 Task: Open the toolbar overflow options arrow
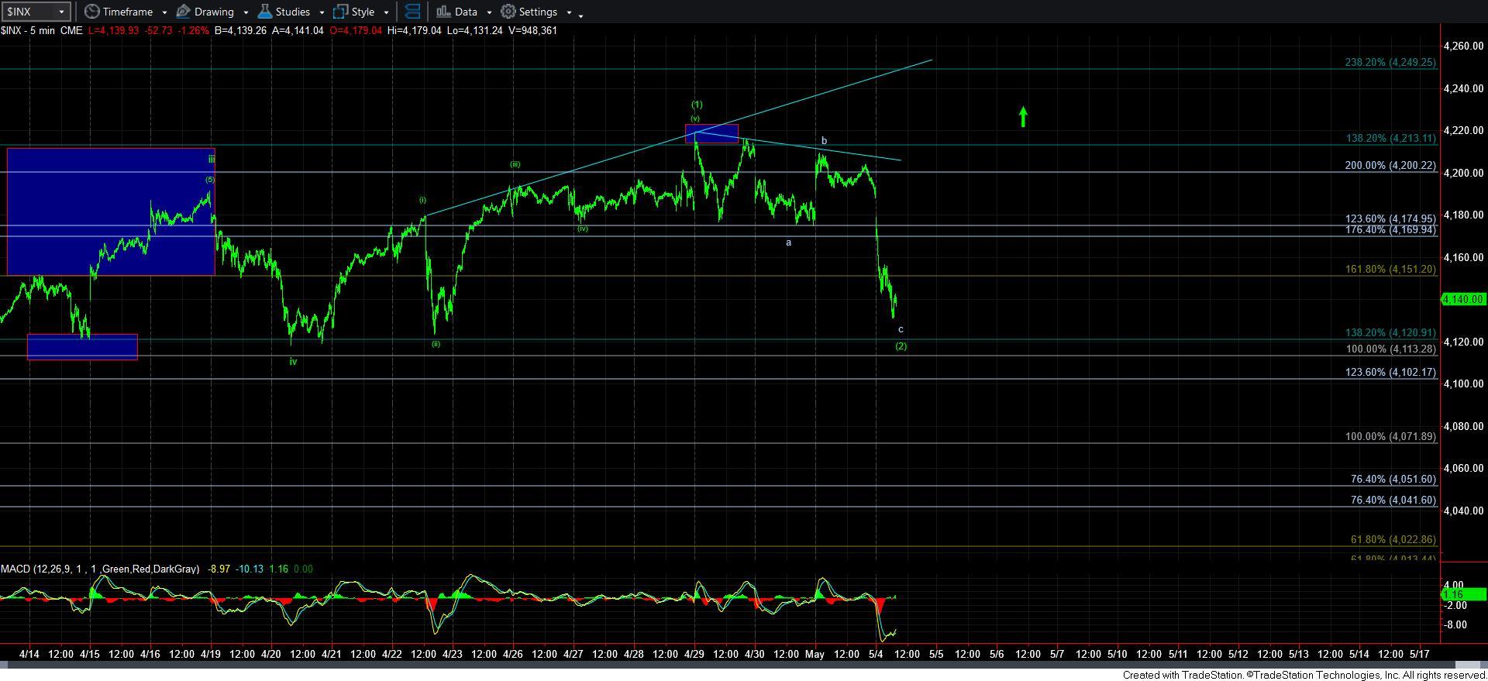pyautogui.click(x=580, y=15)
